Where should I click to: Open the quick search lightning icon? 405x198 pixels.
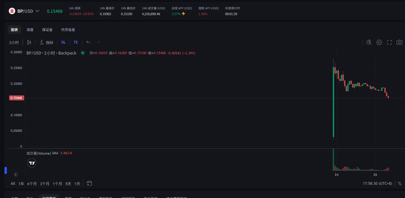(x=369, y=42)
